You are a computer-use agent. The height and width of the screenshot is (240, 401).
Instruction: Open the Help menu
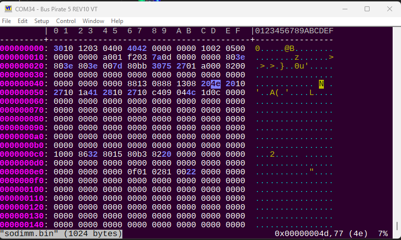click(117, 21)
